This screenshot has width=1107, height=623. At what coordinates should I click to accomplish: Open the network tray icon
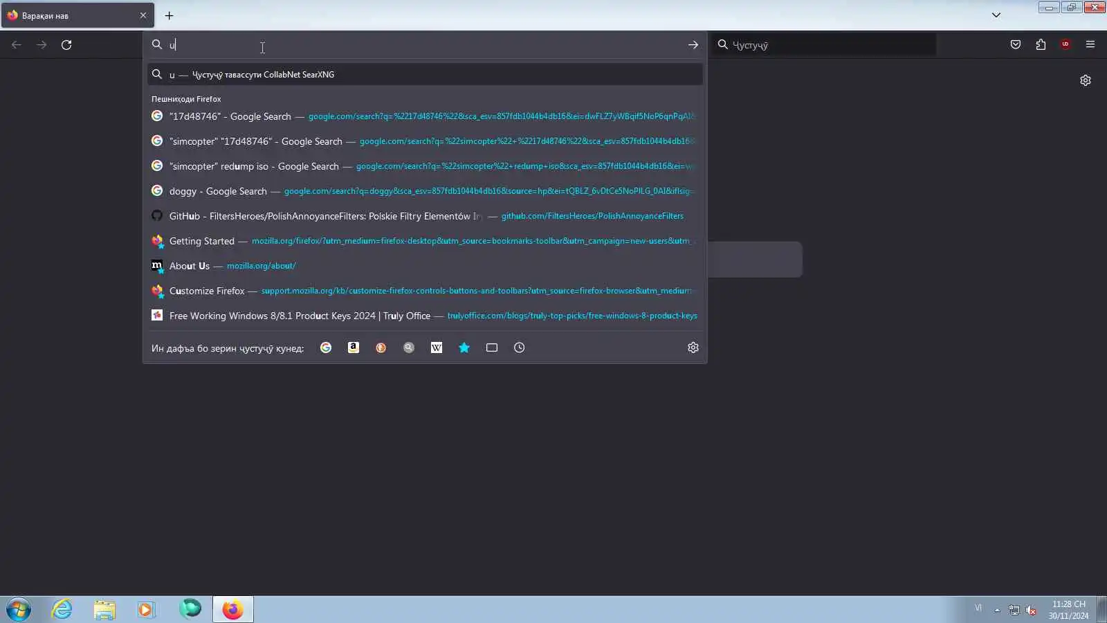click(x=1014, y=610)
